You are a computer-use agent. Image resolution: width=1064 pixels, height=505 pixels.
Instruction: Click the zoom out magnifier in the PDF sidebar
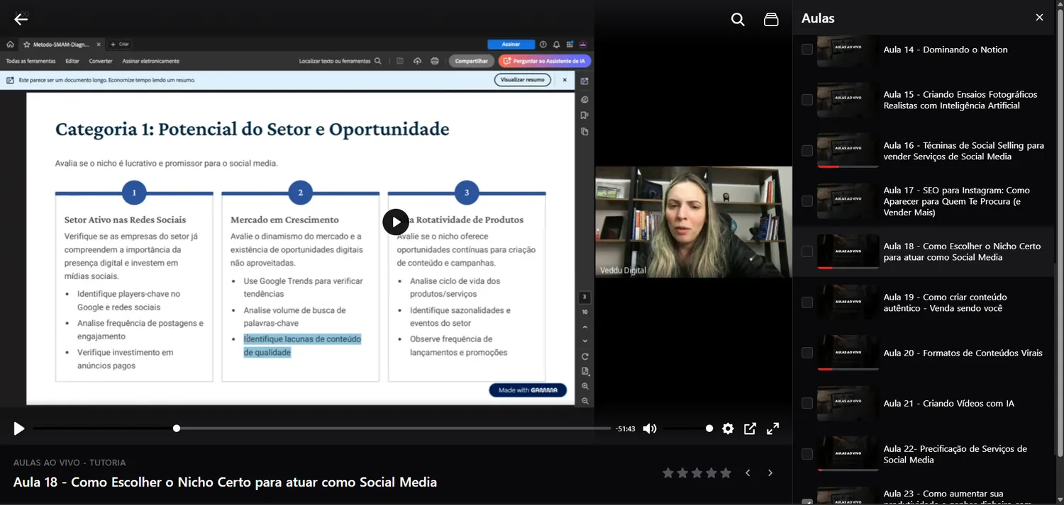(585, 401)
